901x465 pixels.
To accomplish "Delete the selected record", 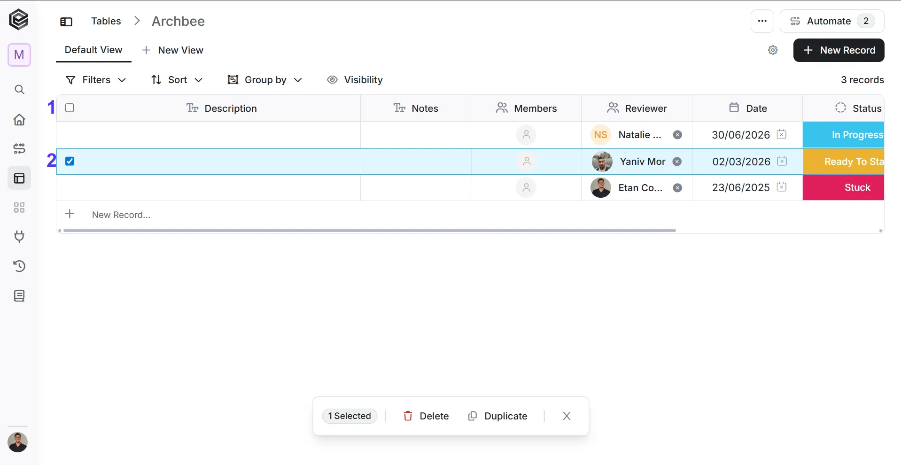I will (x=426, y=416).
